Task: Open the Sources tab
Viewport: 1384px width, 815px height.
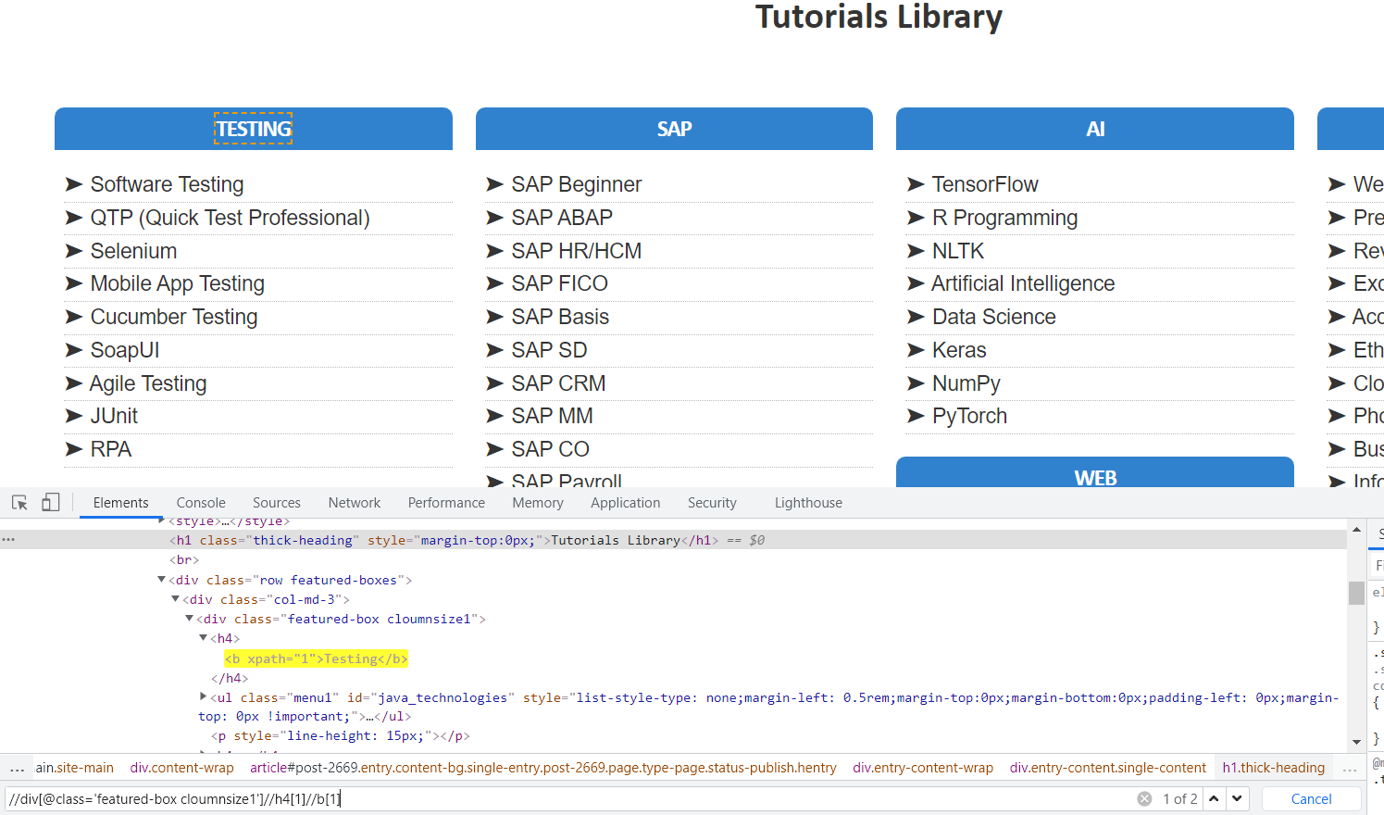Action: (277, 503)
